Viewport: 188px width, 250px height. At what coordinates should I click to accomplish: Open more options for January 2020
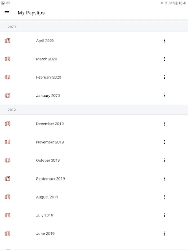coord(164,96)
